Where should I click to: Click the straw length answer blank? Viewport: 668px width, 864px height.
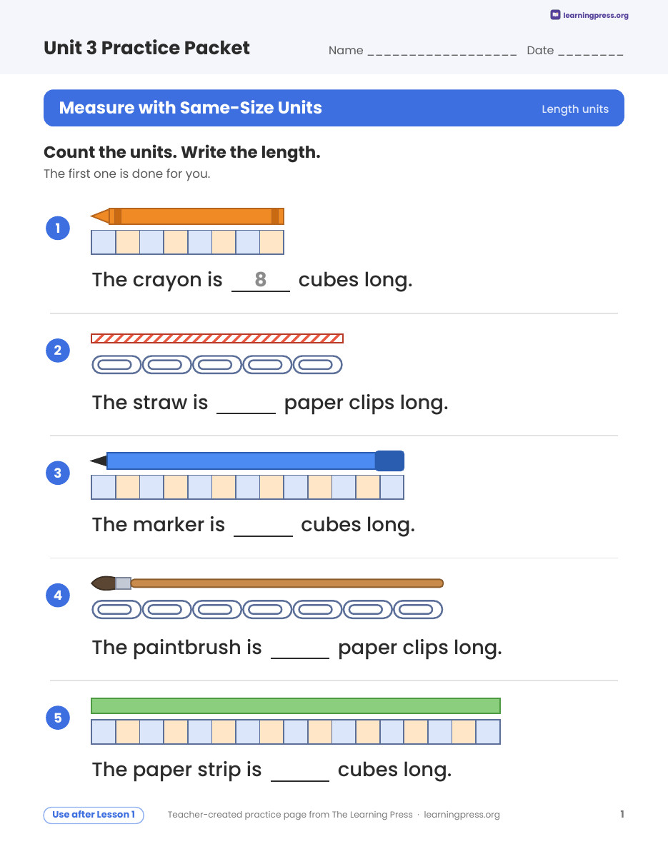[x=246, y=406]
